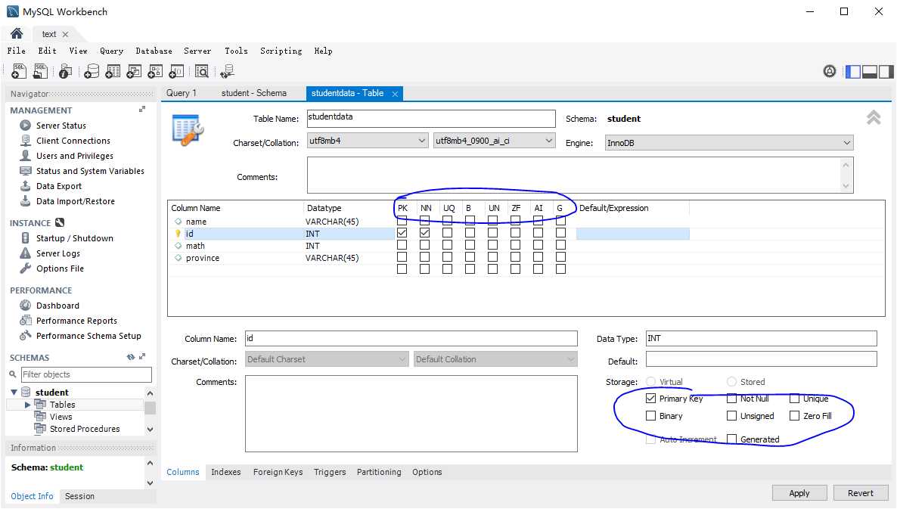Open the Server menu

197,51
